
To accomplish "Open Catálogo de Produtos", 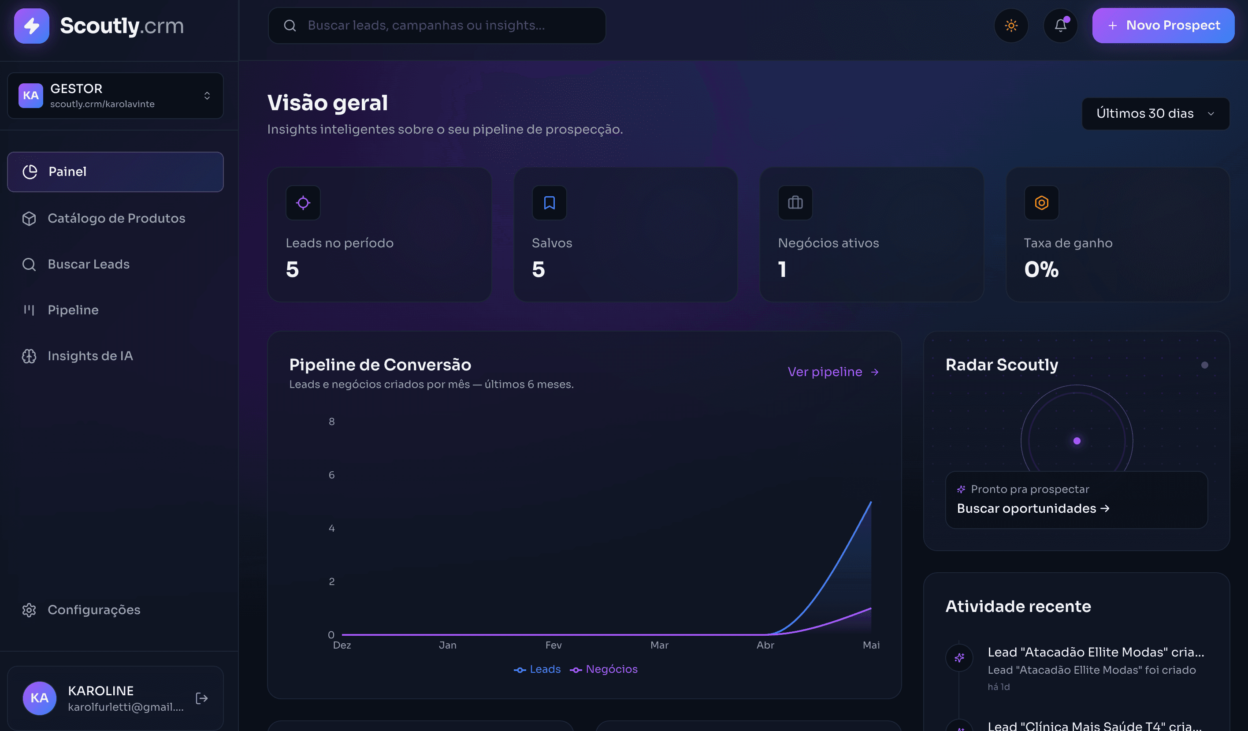I will [x=115, y=219].
